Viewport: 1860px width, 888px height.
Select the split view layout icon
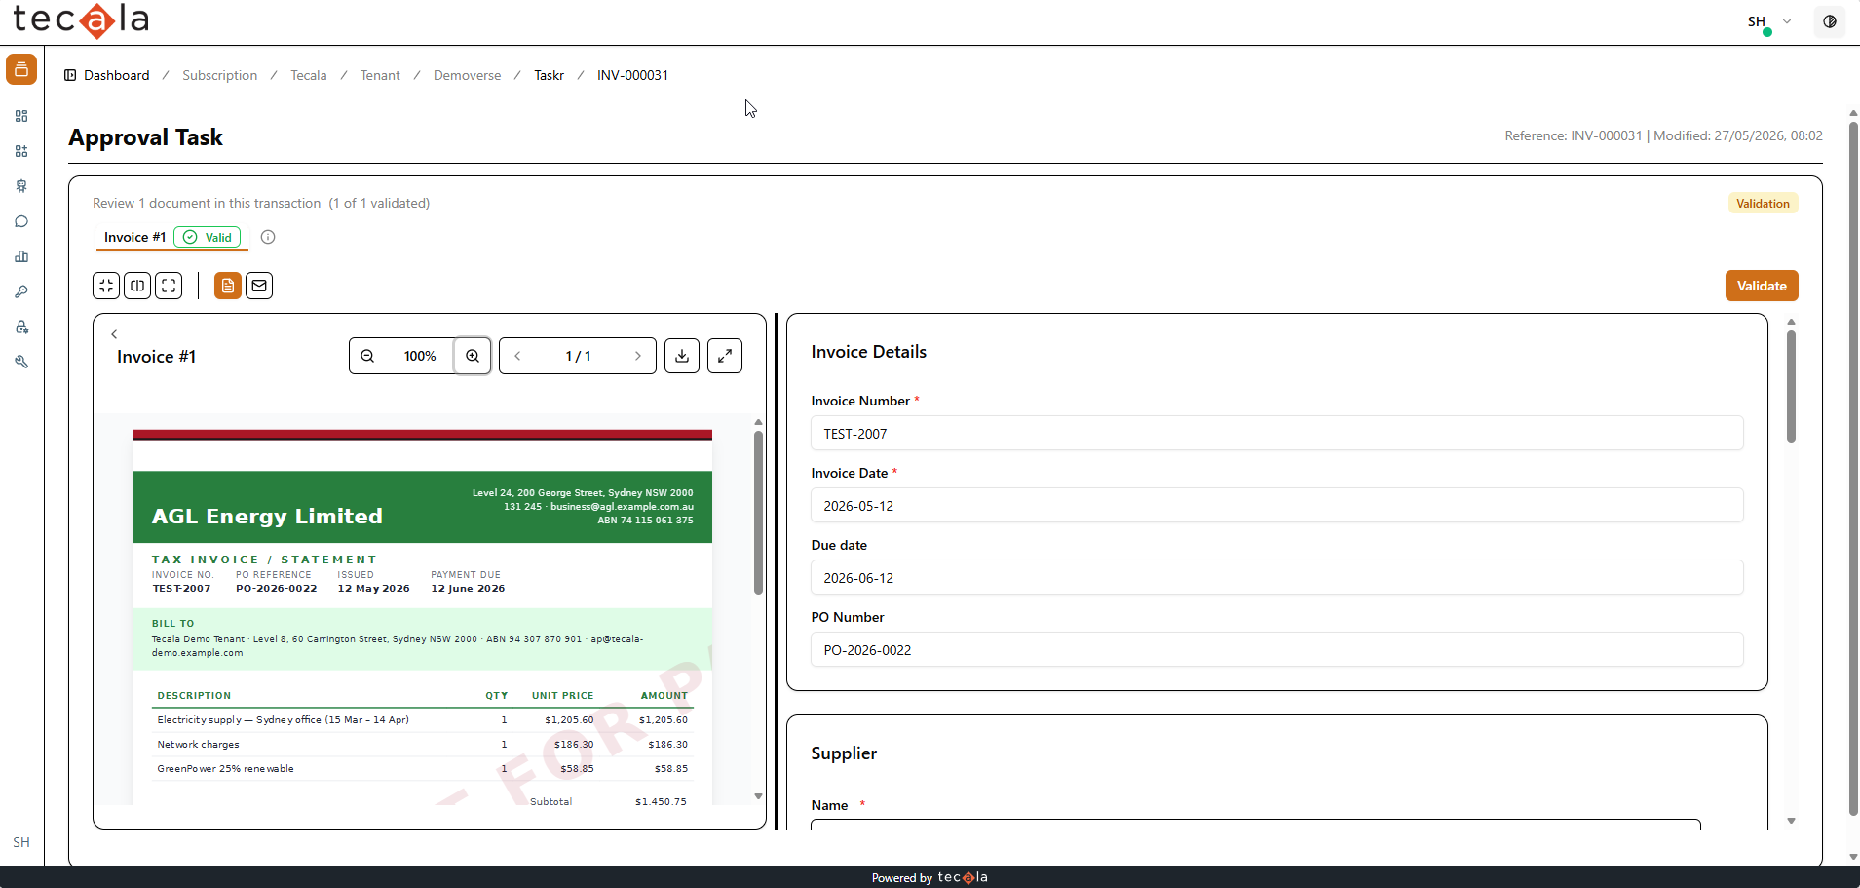[x=137, y=286]
